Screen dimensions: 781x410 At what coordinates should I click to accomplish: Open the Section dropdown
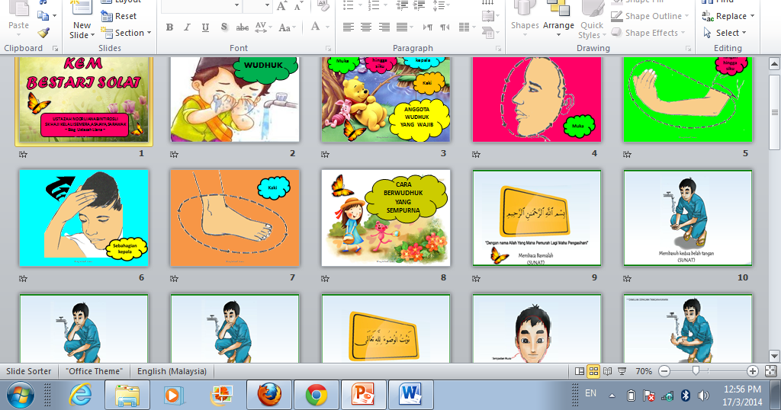pyautogui.click(x=126, y=33)
